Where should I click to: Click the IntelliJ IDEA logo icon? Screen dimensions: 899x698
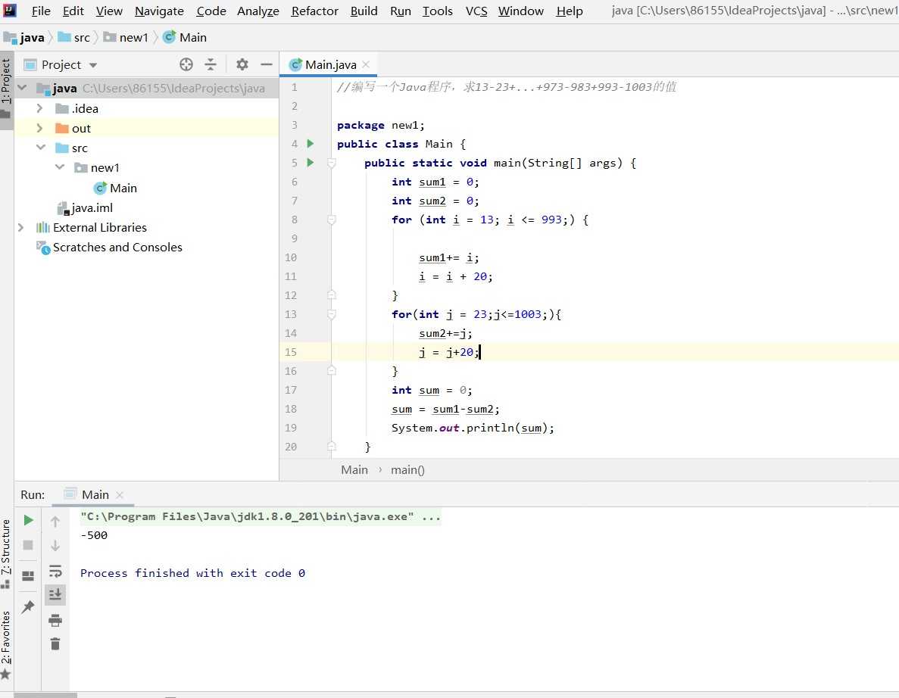pyautogui.click(x=10, y=11)
